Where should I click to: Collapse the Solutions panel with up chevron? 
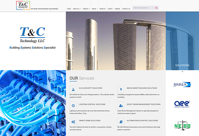point(182,72)
